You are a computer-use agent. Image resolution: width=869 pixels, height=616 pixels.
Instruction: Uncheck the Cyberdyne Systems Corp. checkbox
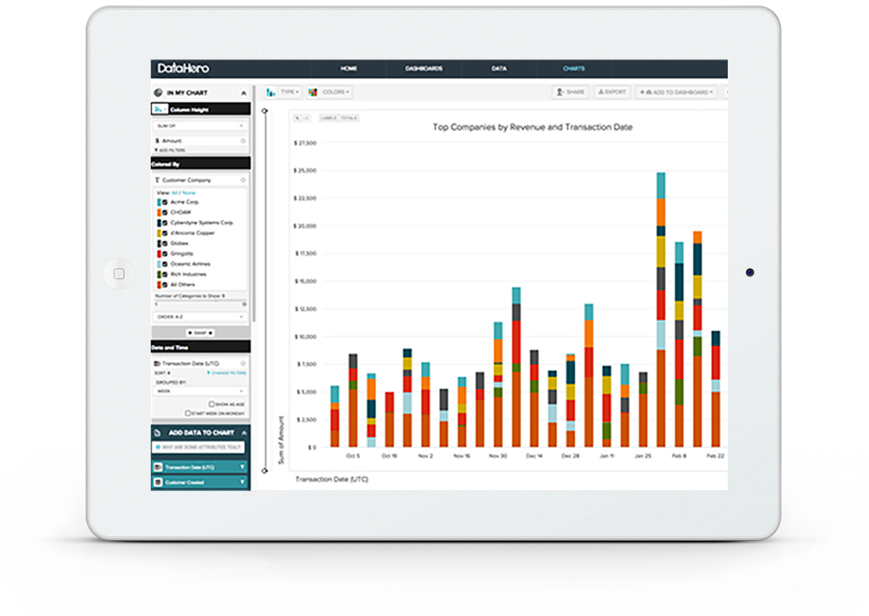click(x=165, y=223)
